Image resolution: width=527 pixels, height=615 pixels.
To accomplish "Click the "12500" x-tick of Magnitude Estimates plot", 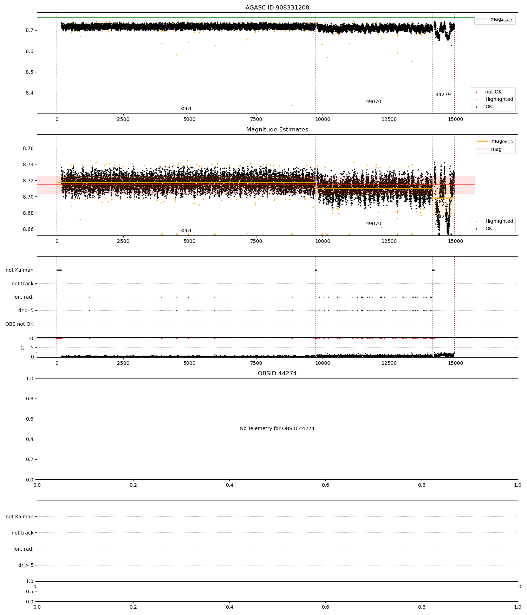I will tap(389, 241).
